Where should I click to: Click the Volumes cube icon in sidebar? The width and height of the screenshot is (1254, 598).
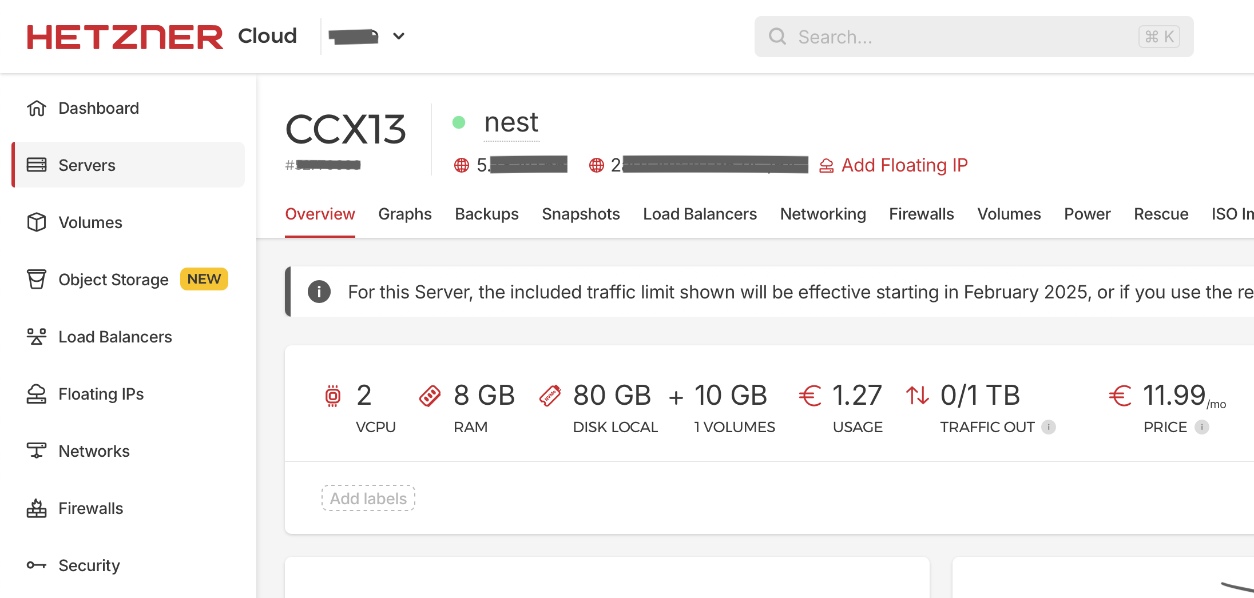click(x=37, y=222)
